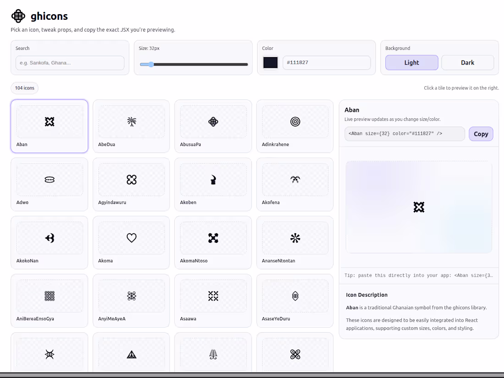Click the Aban JSX code box
The height and width of the screenshot is (378, 504).
(405, 133)
